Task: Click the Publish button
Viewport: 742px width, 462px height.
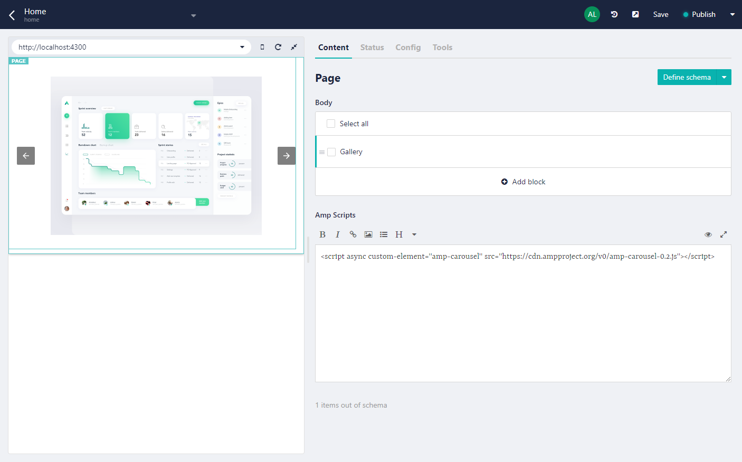Action: [699, 14]
